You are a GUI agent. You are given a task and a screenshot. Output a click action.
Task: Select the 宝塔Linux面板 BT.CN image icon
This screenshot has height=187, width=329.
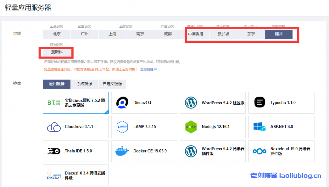click(x=54, y=103)
